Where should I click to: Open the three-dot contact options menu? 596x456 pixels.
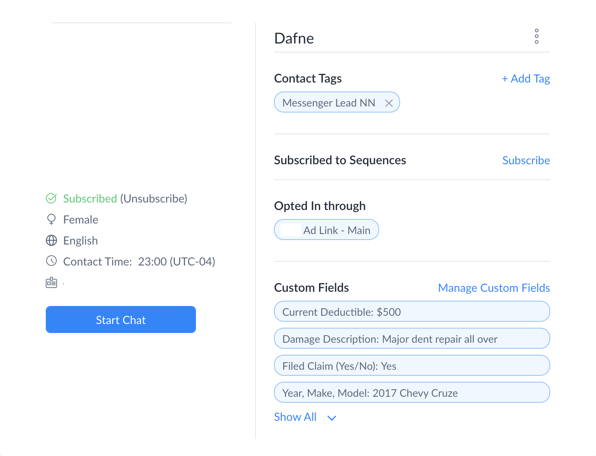coord(537,36)
